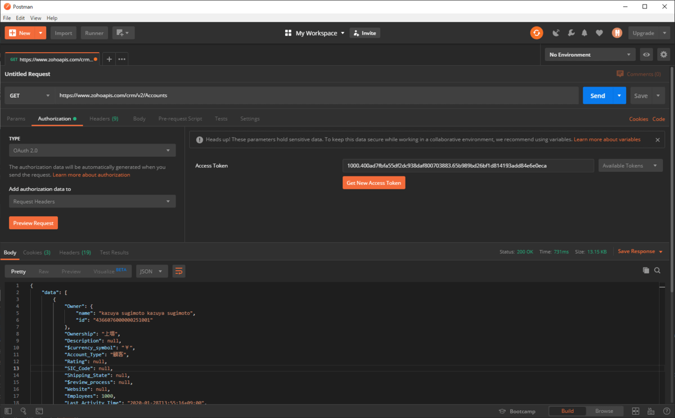675x418 pixels.
Task: Click the Invite button
Action: [x=364, y=33]
